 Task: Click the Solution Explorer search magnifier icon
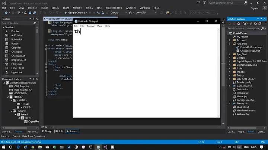(x=263, y=29)
